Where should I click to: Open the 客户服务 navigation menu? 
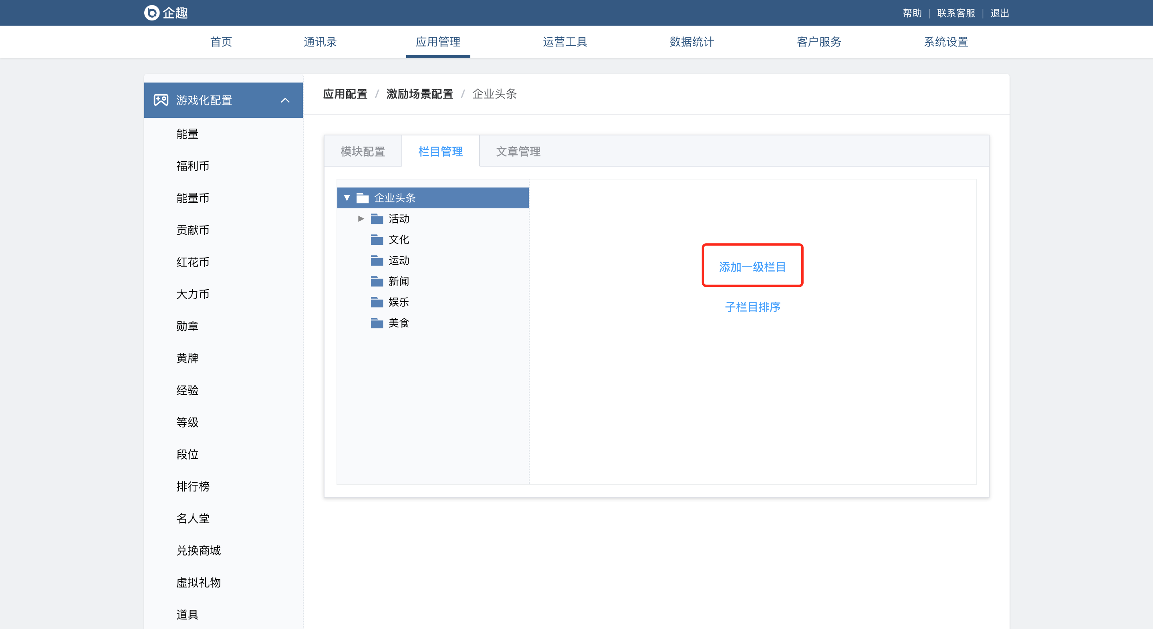[818, 42]
